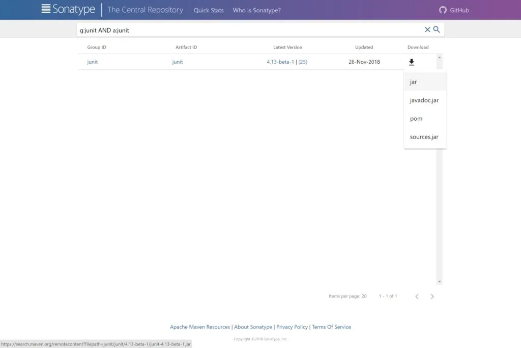
Task: Click scrollbar up arrow in results table
Action: coord(439,58)
